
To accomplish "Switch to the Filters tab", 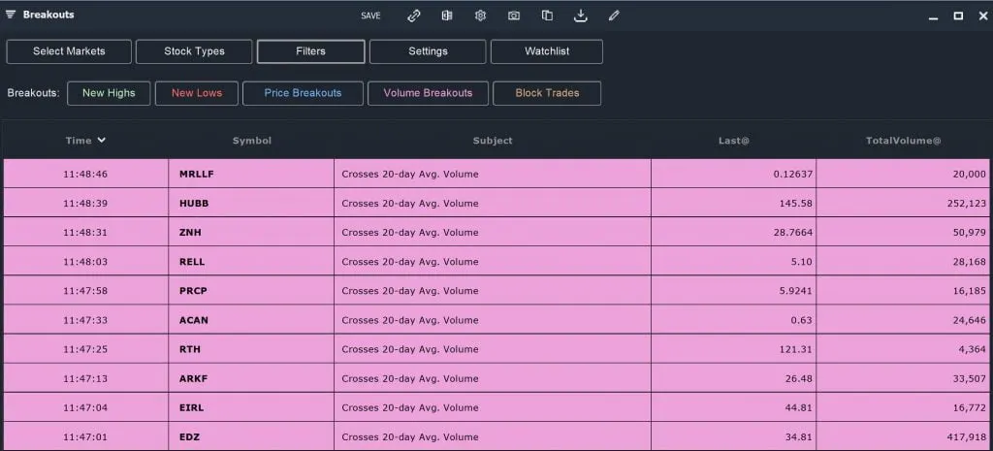I will 311,51.
